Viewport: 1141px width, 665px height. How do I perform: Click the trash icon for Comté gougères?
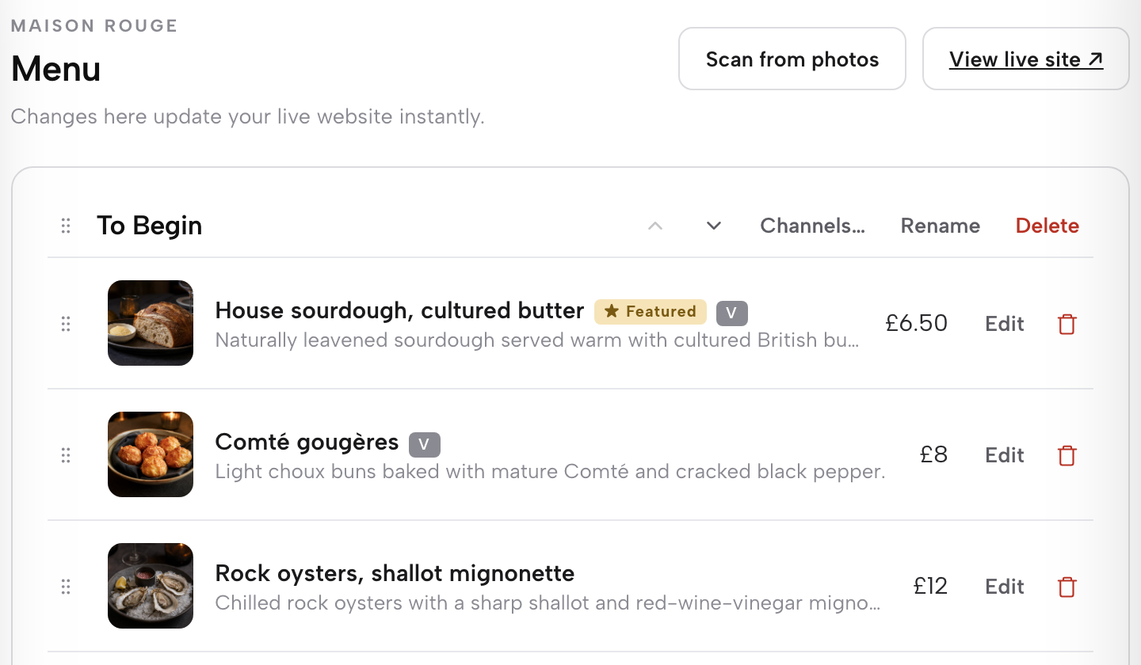[1067, 455]
